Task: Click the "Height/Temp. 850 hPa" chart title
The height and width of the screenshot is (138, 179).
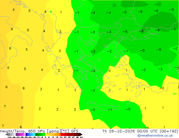Action: pyautogui.click(x=22, y=131)
